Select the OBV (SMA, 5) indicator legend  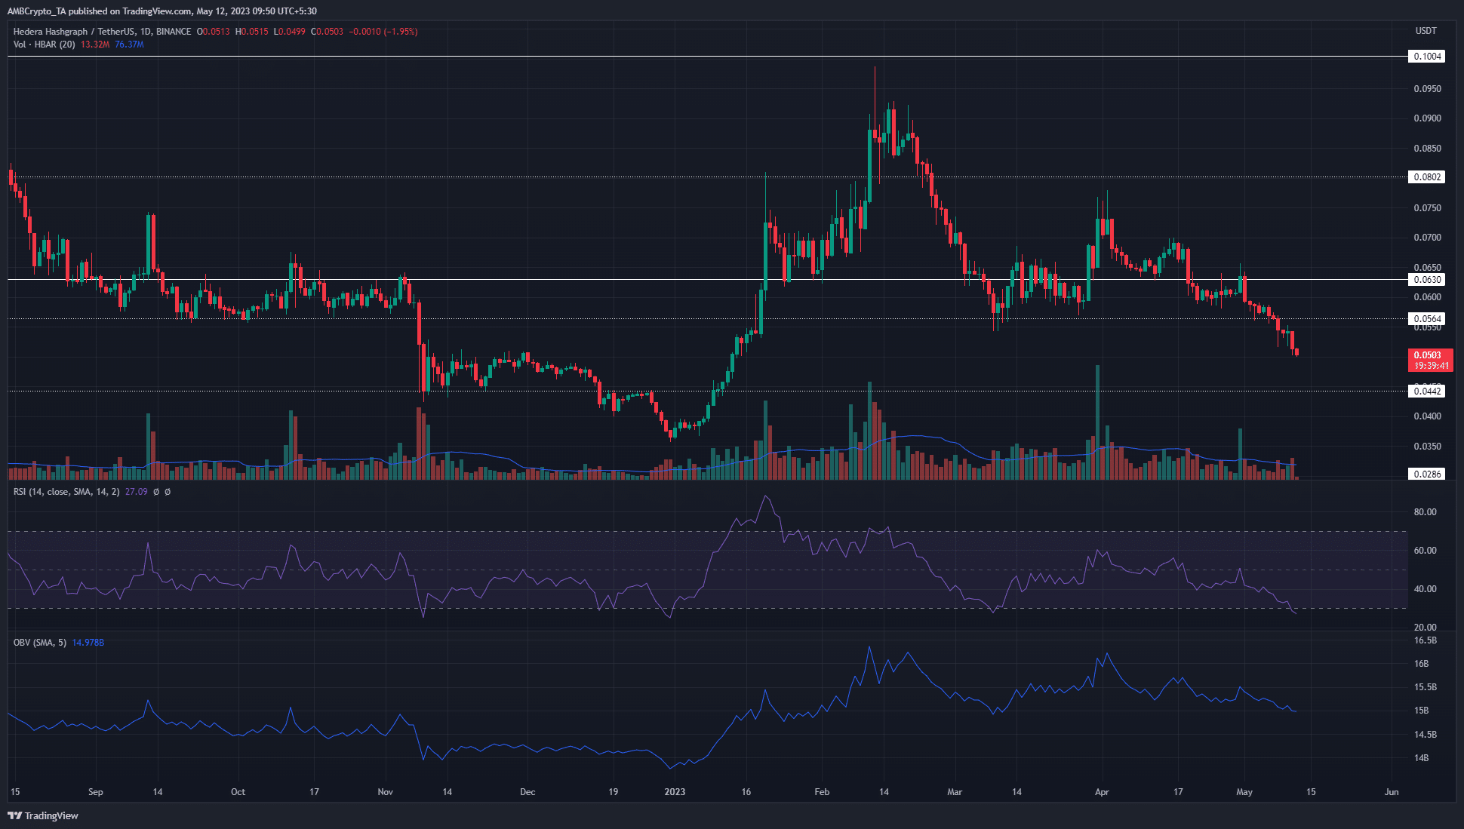point(39,643)
